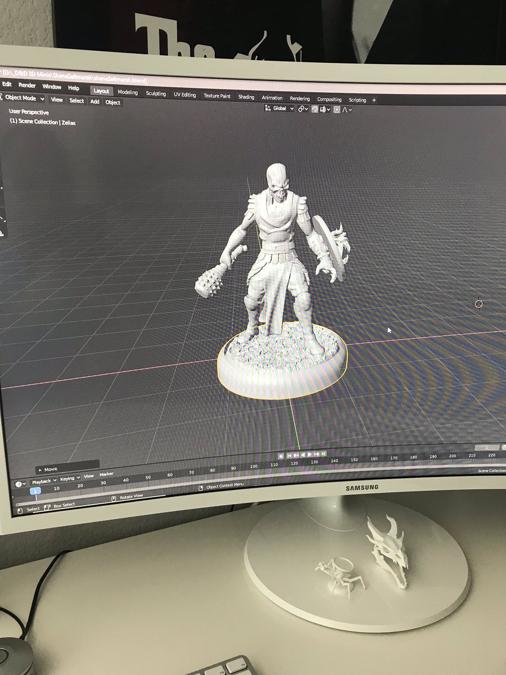
Task: Open the viewport Select menu
Action: (76, 101)
